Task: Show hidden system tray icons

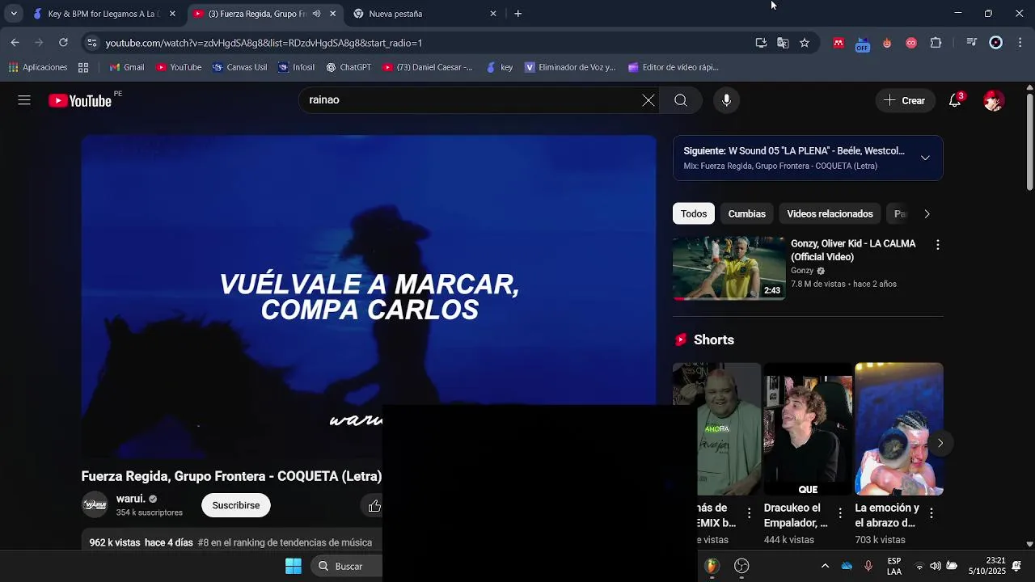Action: tap(825, 566)
